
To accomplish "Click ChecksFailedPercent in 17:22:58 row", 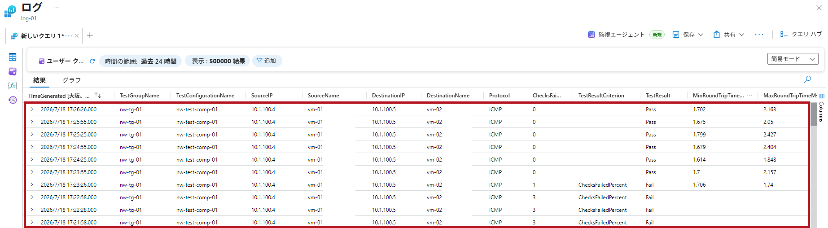I will (602, 197).
